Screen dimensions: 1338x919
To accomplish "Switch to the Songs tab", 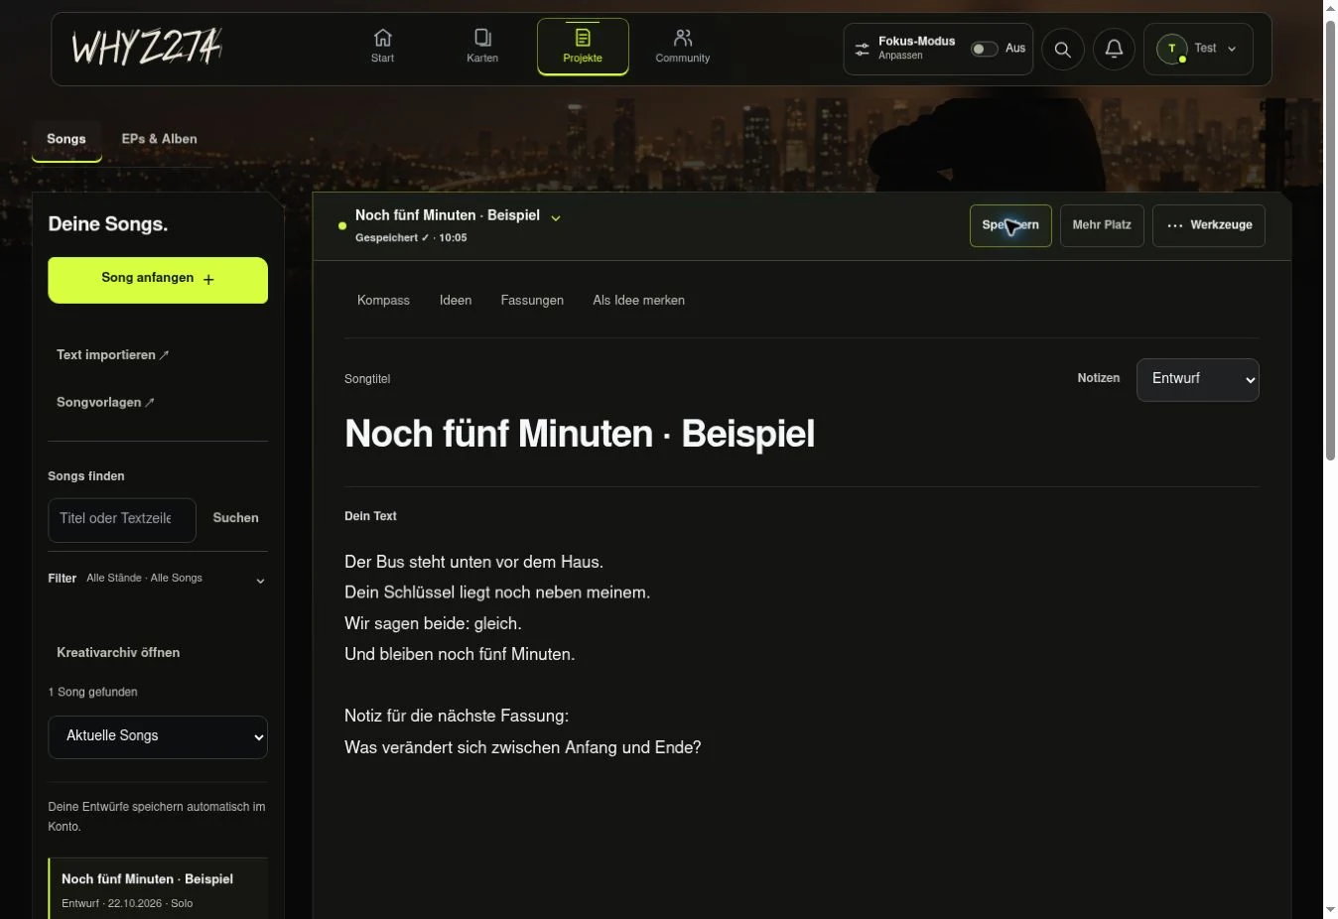I will (x=67, y=140).
